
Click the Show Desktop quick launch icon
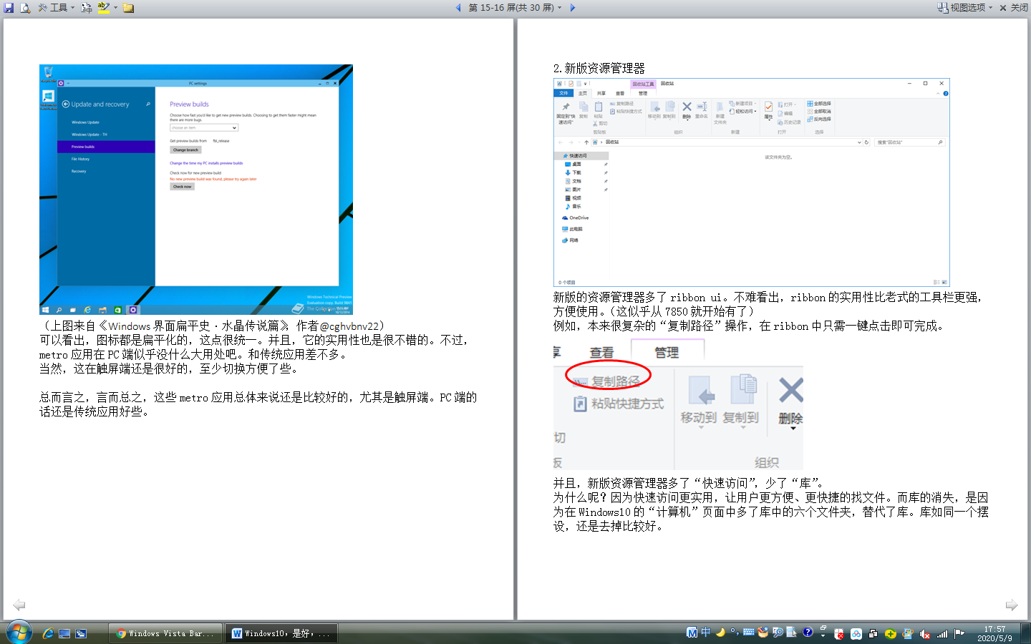coord(64,633)
